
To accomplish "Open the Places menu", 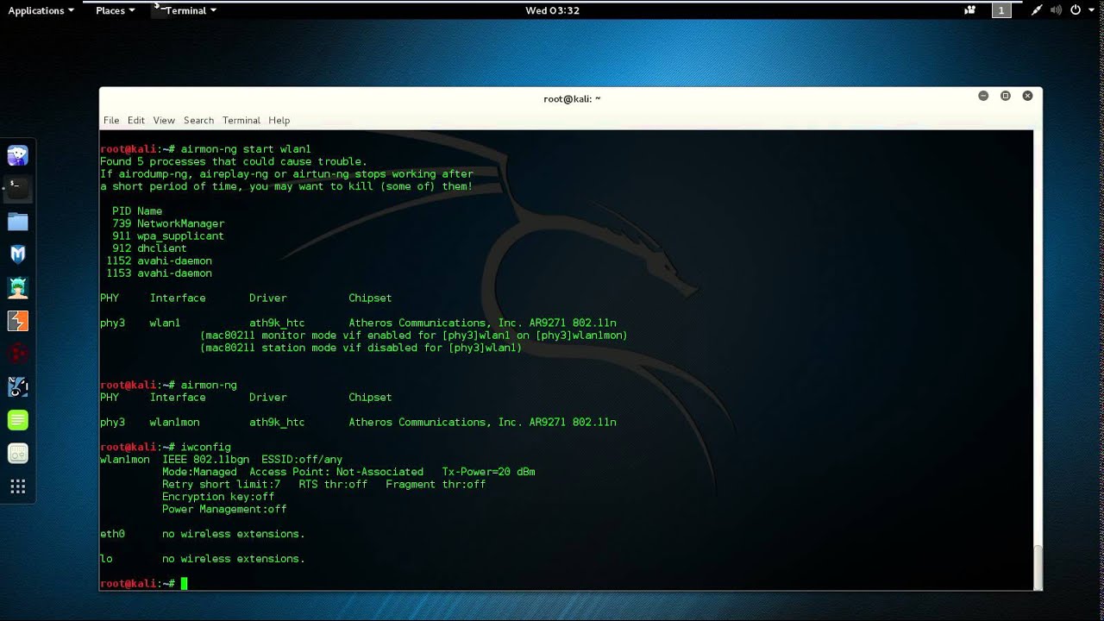I will click(x=115, y=10).
